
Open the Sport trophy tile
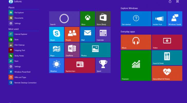[x=103, y=65]
